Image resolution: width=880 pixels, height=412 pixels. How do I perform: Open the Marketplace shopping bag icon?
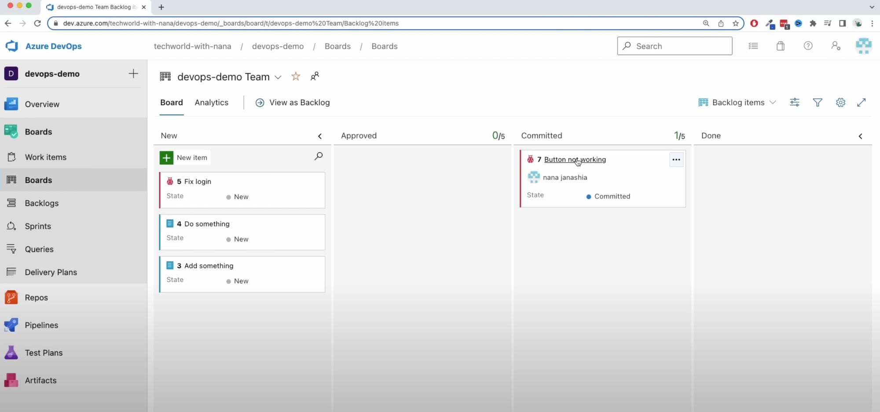coord(781,46)
